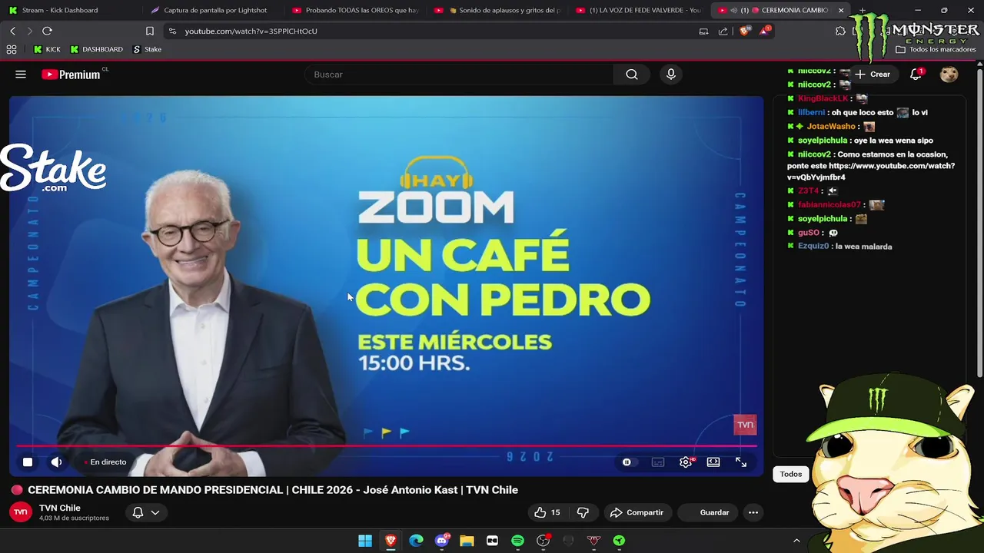Switch to Stream - Kick Dashboard tab
Screen dimensions: 984x553
(x=71, y=10)
